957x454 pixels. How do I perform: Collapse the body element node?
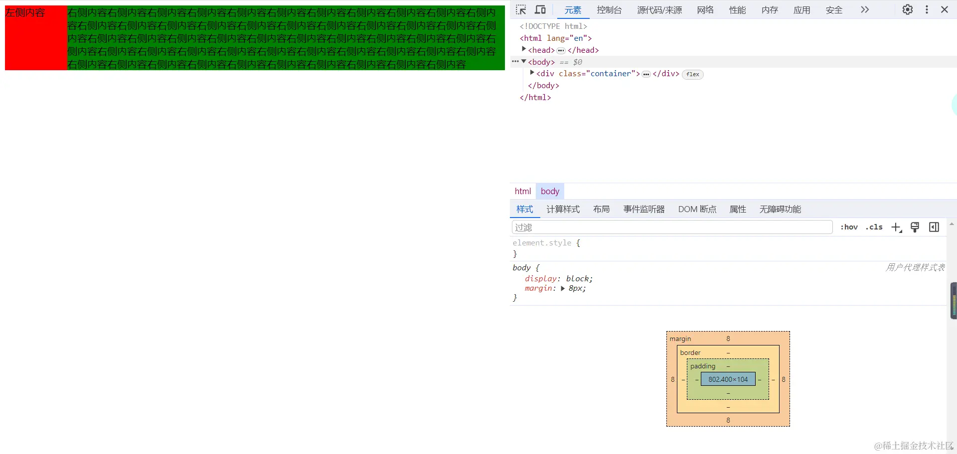(524, 61)
